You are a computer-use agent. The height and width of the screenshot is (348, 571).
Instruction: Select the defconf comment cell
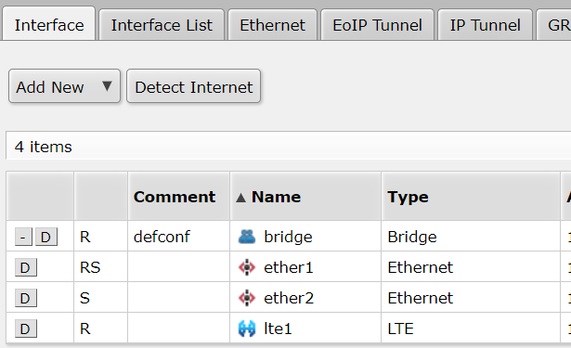click(178, 237)
